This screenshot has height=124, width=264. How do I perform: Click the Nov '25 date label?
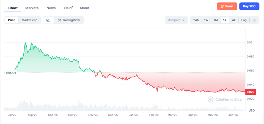(x=93, y=115)
